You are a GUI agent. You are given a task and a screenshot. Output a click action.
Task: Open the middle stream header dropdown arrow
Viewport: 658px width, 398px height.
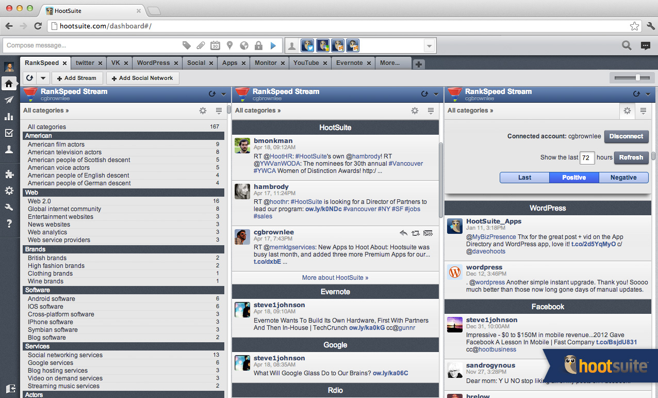tap(436, 94)
